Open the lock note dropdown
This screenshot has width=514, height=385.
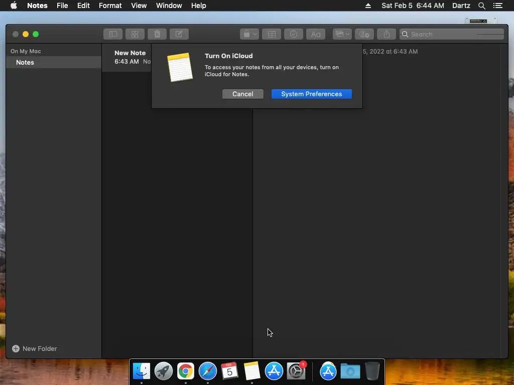pyautogui.click(x=249, y=34)
